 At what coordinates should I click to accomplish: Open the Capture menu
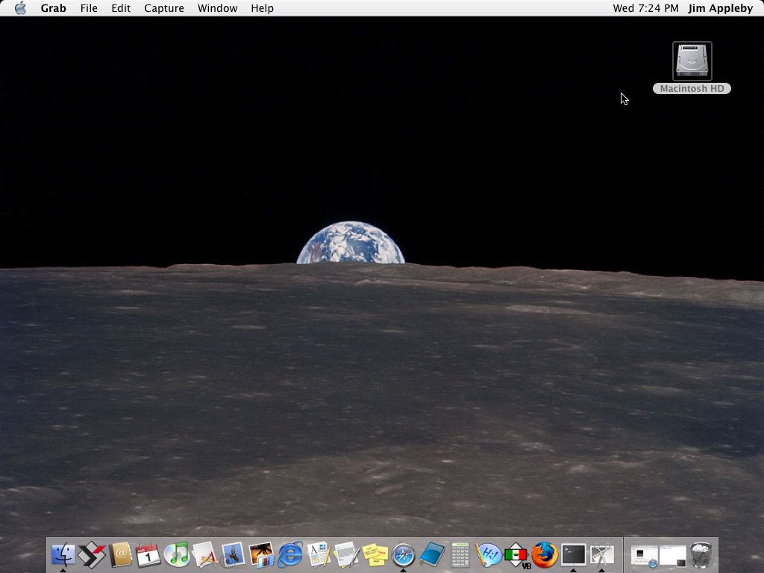pos(164,8)
